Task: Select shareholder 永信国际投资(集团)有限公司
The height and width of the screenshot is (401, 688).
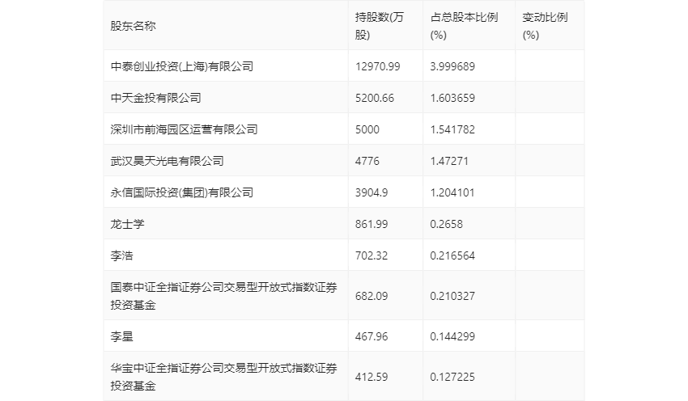Action: click(x=181, y=192)
